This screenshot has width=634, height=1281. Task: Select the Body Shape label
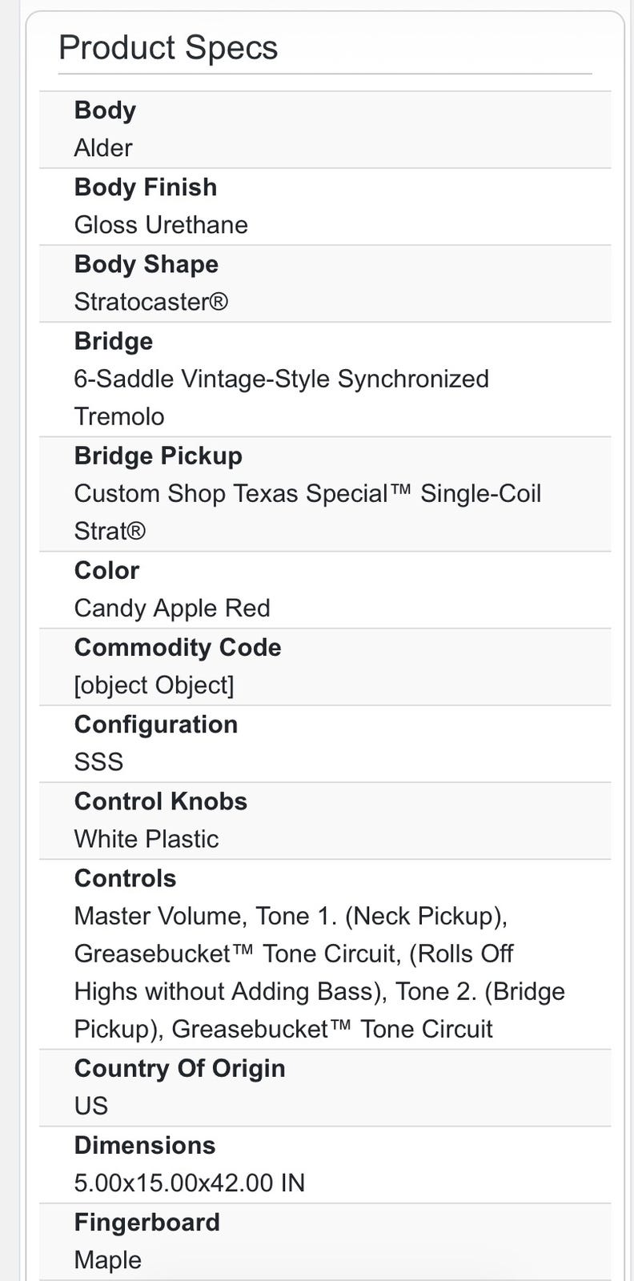click(146, 264)
